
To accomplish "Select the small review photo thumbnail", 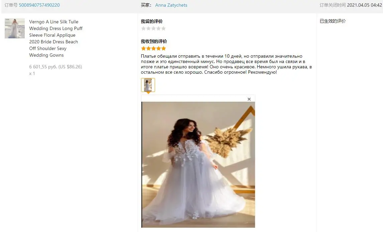I will point(148,85).
